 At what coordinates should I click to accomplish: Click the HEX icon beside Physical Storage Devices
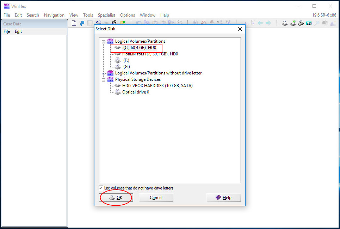pos(110,79)
